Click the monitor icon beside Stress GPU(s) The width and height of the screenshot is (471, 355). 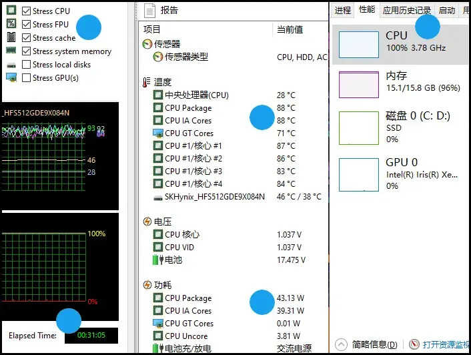click(x=11, y=77)
